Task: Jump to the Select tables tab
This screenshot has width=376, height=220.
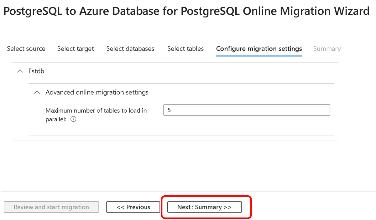Action: tap(185, 49)
